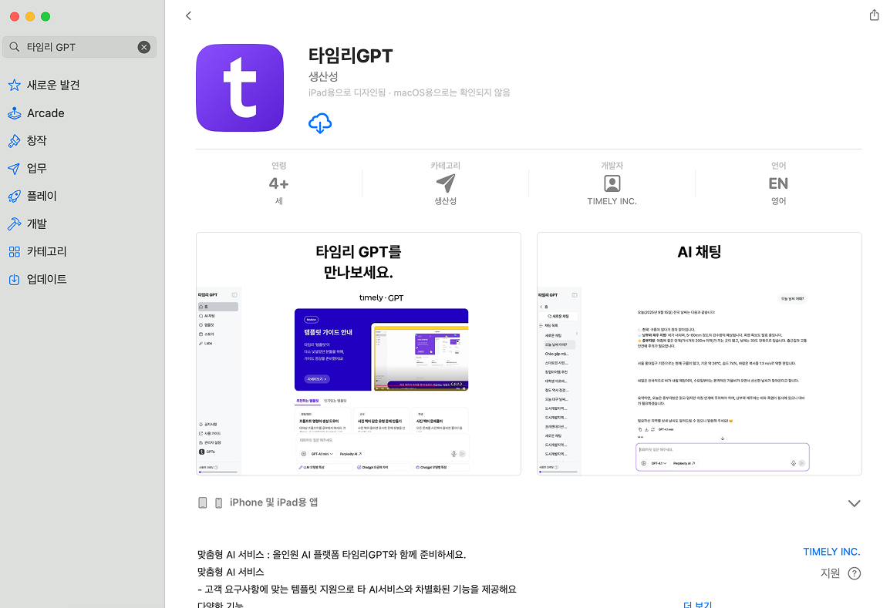This screenshot has height=608, width=890.
Task: Click the purple 타임리GPT app icon
Action: point(240,88)
